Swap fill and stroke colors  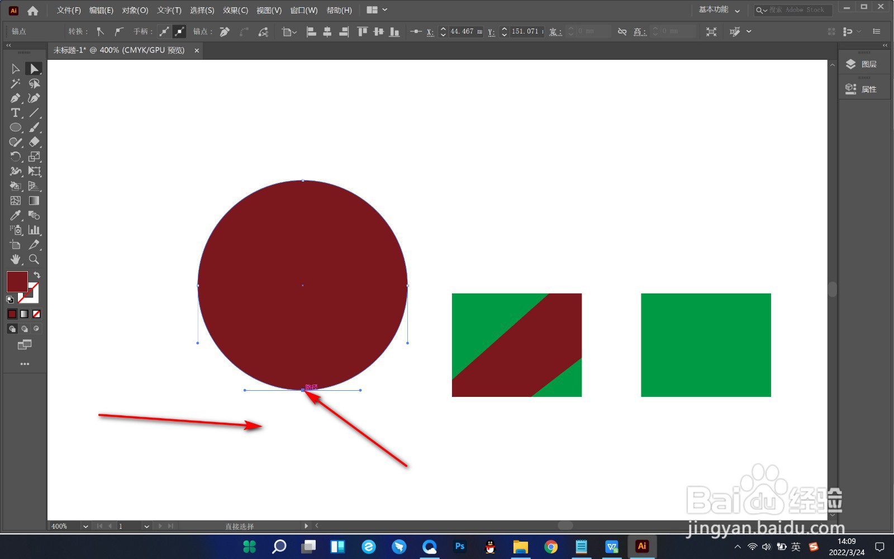point(37,275)
